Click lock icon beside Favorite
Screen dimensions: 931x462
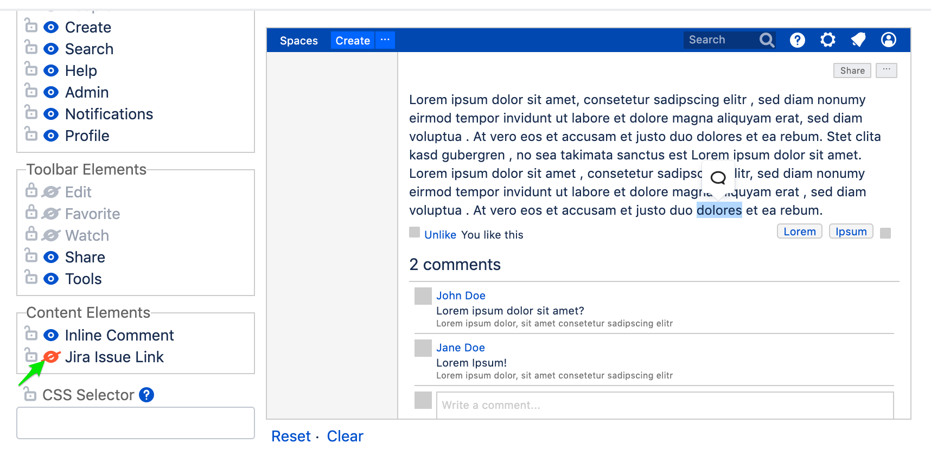click(31, 212)
